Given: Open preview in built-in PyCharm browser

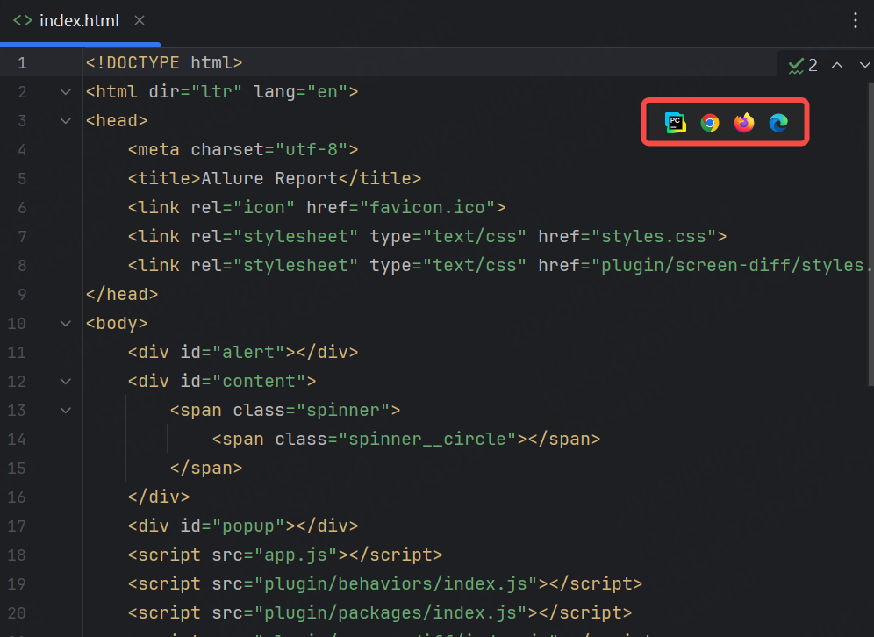Looking at the screenshot, I should 675,123.
